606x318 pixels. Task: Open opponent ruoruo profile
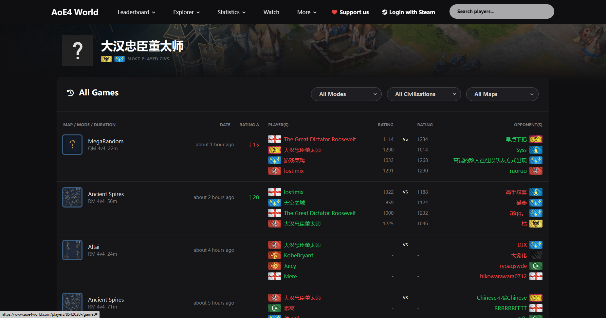518,171
